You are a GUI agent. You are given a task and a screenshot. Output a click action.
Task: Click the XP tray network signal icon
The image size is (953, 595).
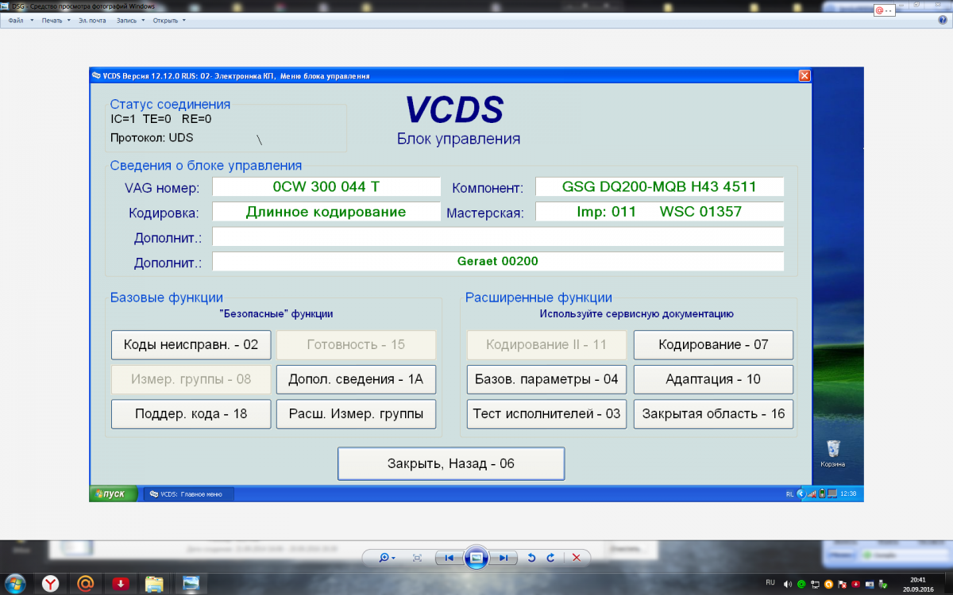pos(812,493)
